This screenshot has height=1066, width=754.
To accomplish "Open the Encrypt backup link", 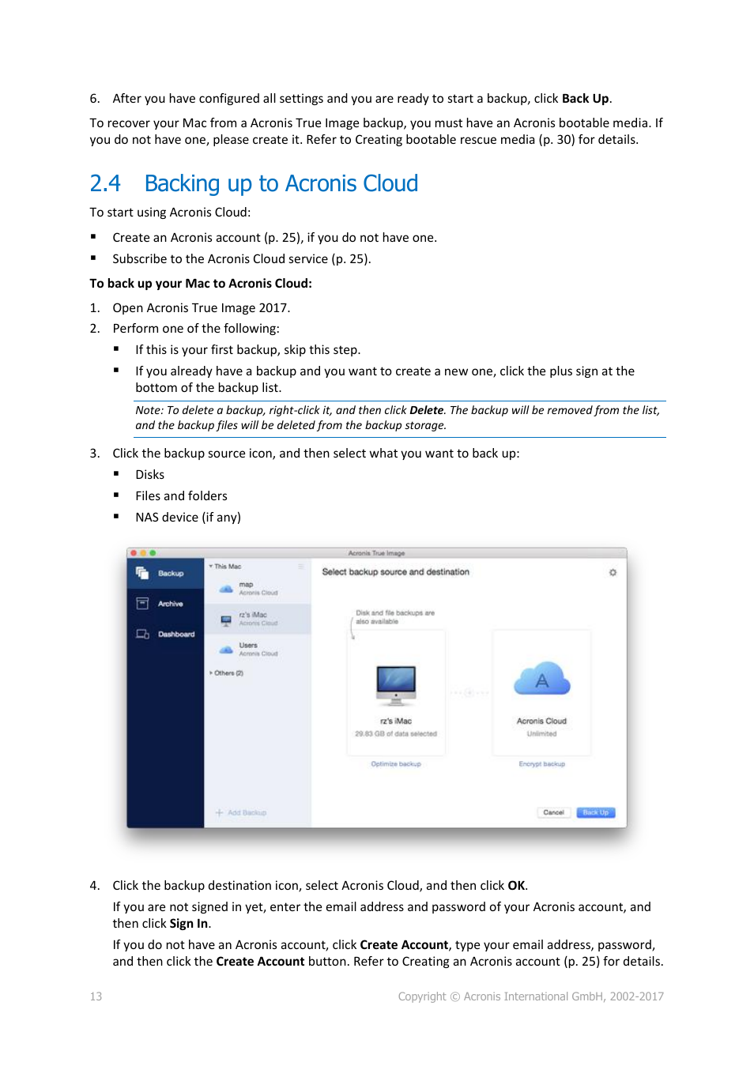I will [x=542, y=764].
